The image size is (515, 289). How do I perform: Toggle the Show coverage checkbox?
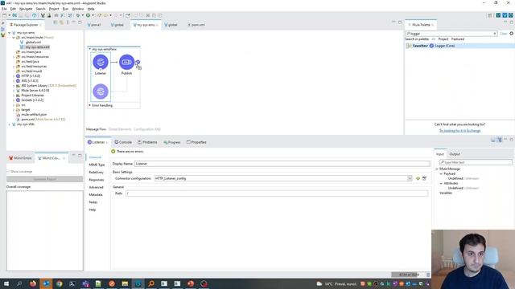click(9, 172)
